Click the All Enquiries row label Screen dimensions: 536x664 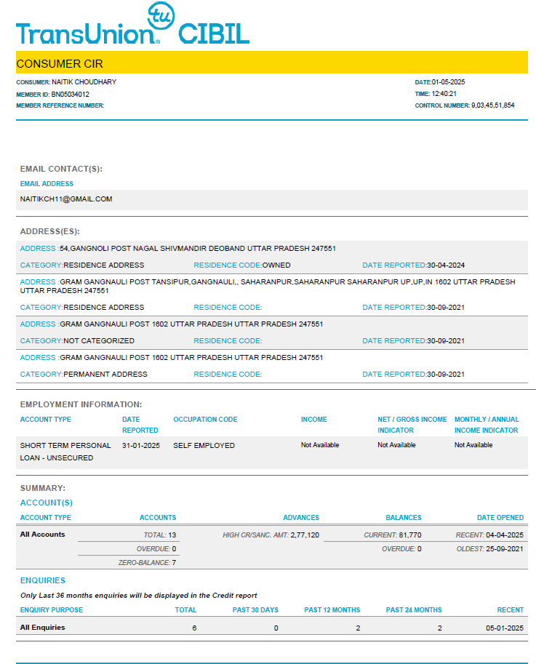43,627
